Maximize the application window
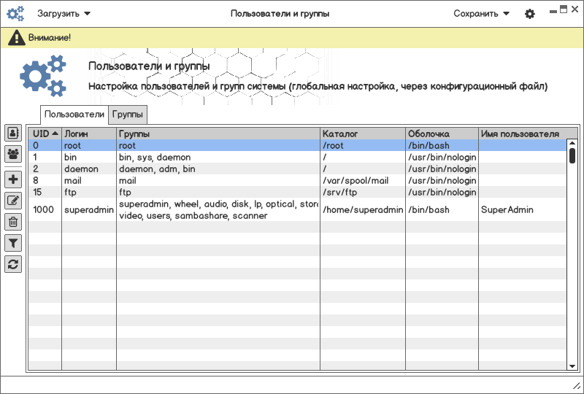The height and width of the screenshot is (394, 584). pyautogui.click(x=563, y=10)
